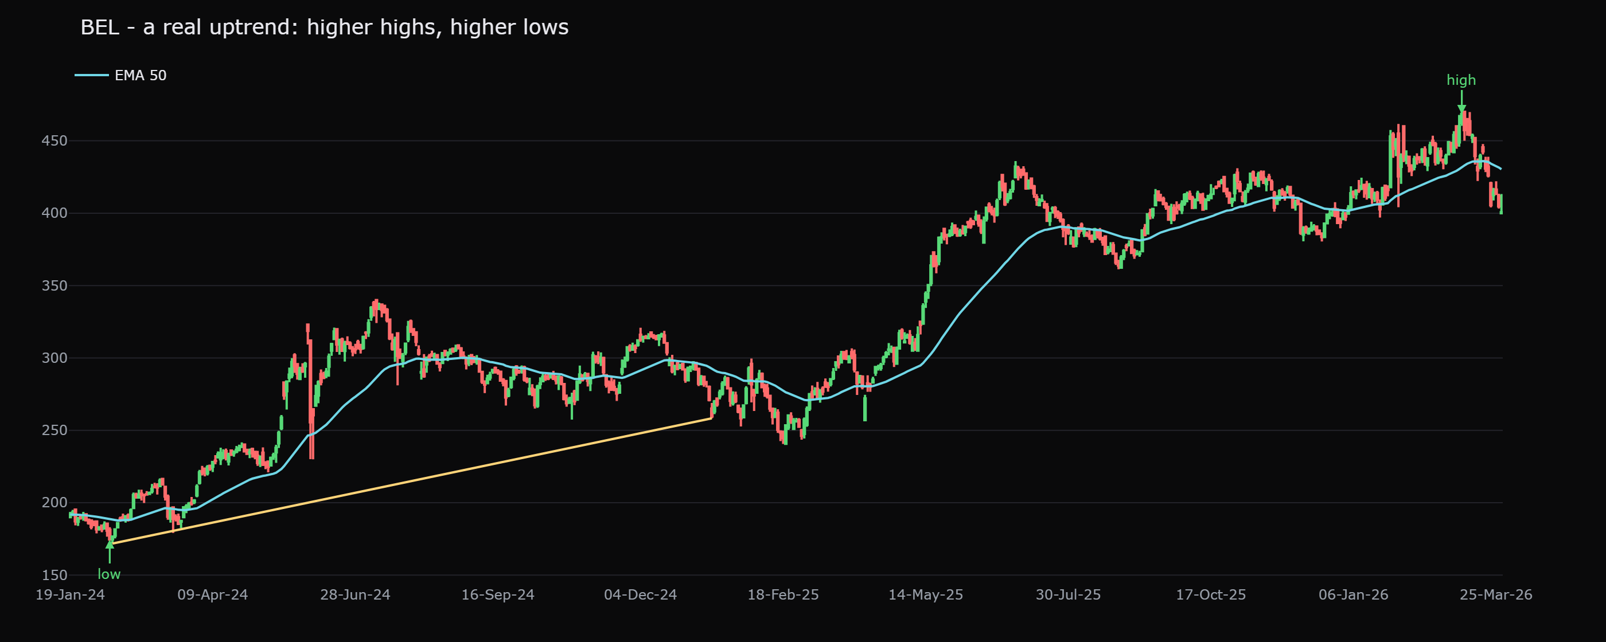Toggle the EMA 50 legend entry
Image resolution: width=1606 pixels, height=642 pixels.
pyautogui.click(x=121, y=76)
